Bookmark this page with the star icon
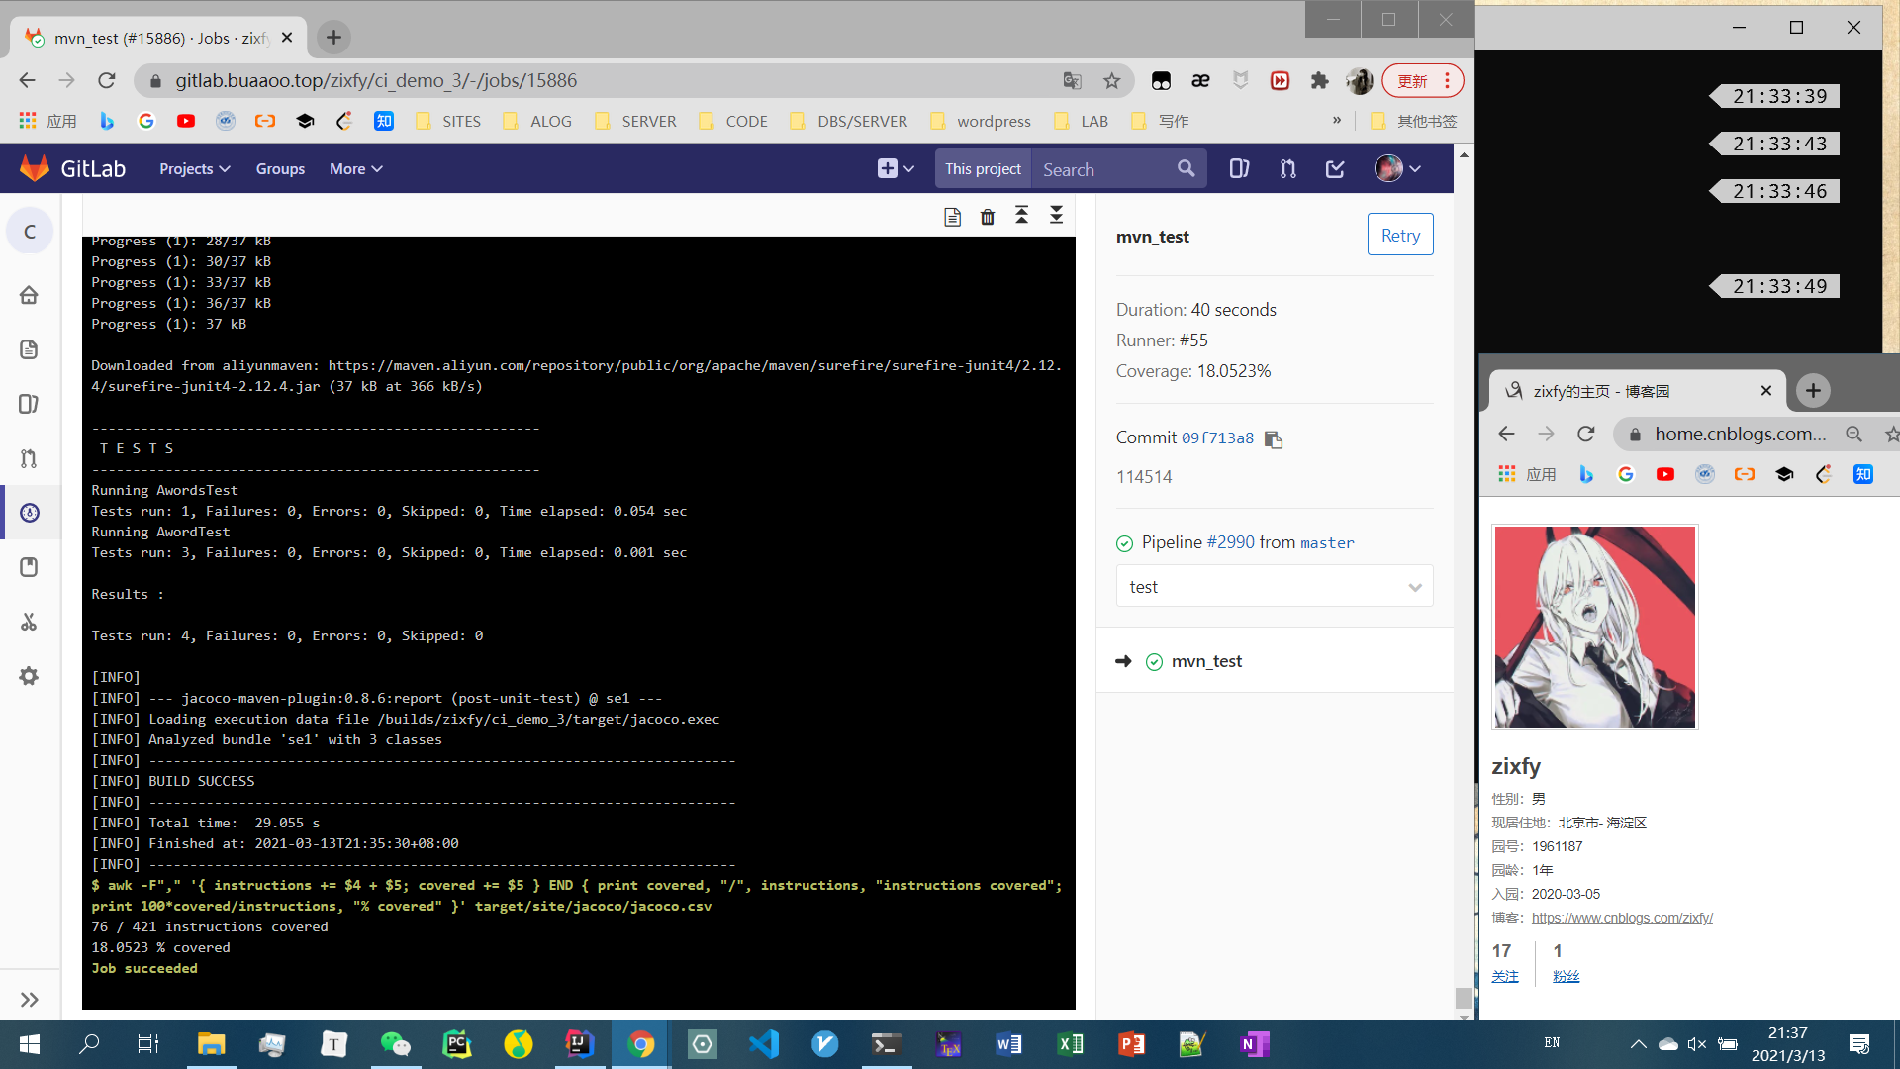 1112,81
